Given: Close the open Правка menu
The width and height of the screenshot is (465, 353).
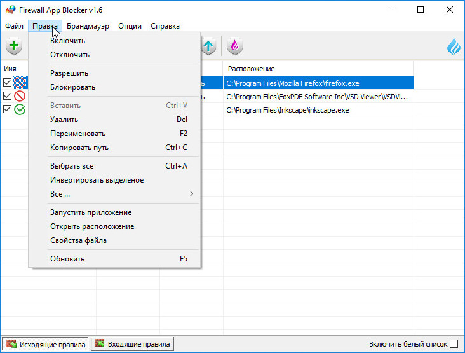Looking at the screenshot, I should point(45,26).
